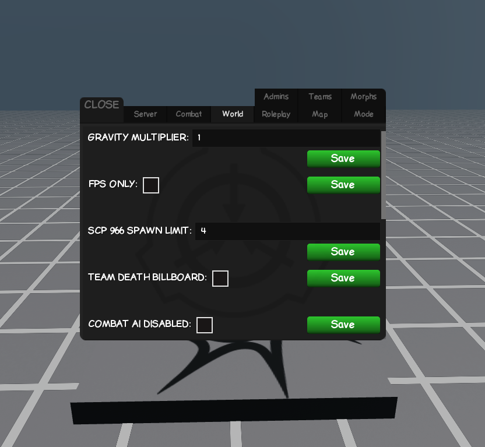Save the Gravity Multiplier setting
Image resolution: width=485 pixels, height=447 pixels.
pos(343,159)
